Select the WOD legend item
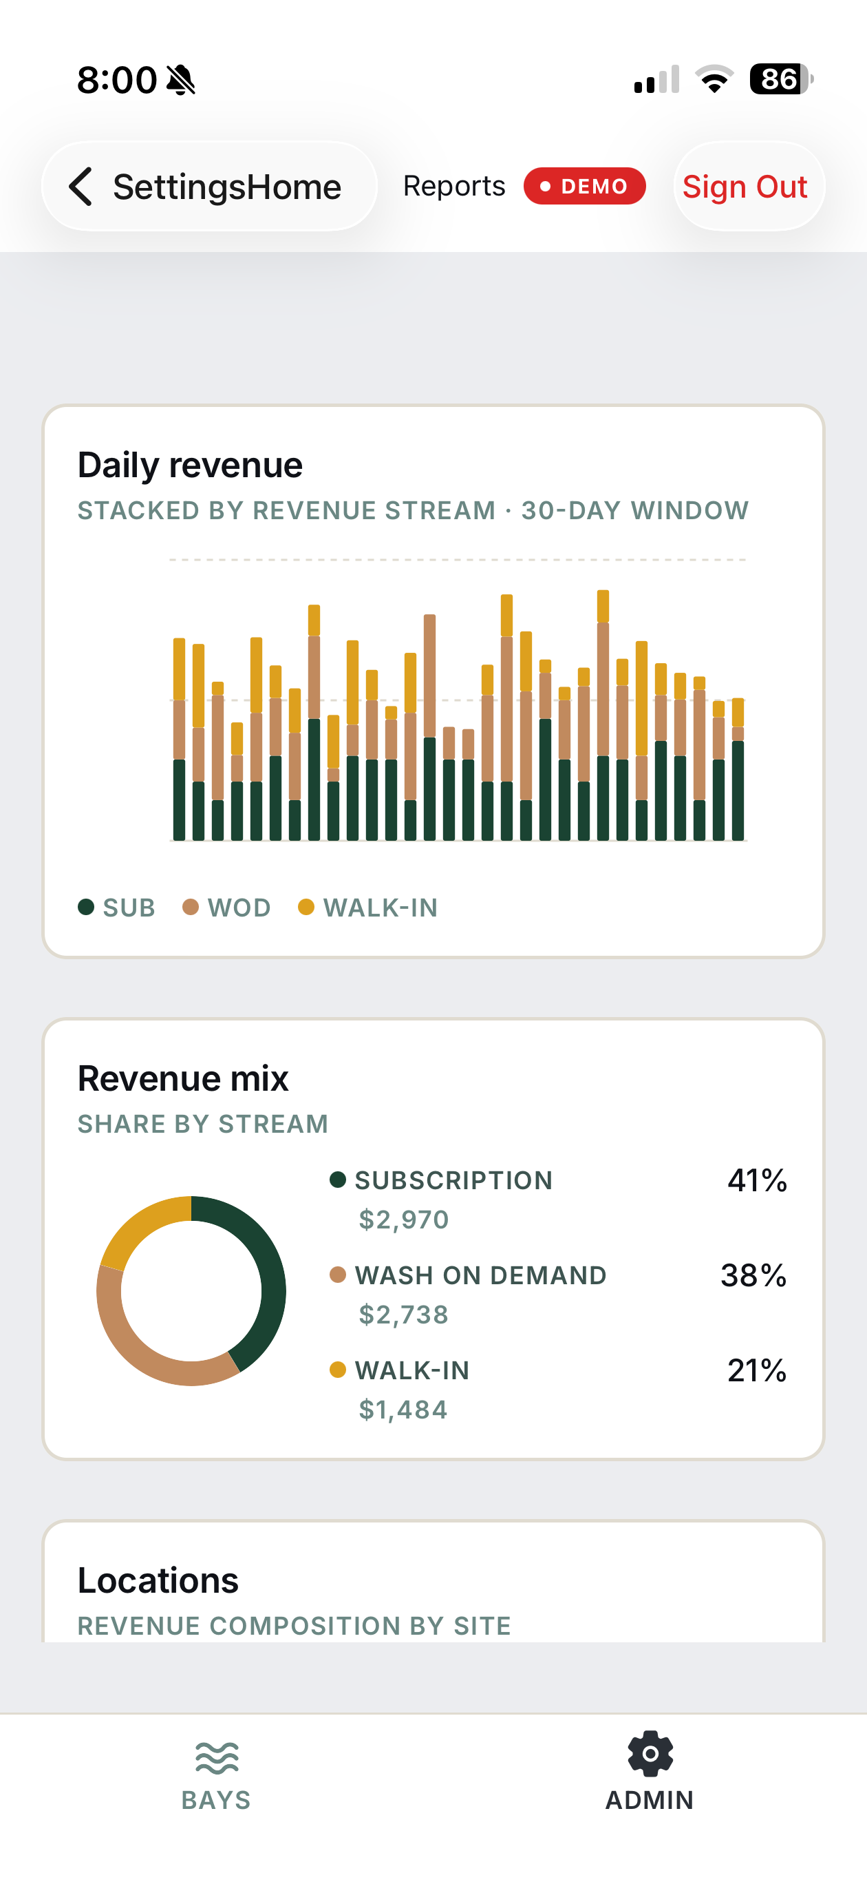Screen dimensions: 867x1884 226,907
